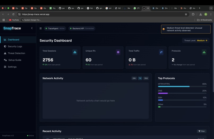The width and height of the screenshot is (214, 139).
Task: Click the Total Sessions network icon
Action: click(x=75, y=52)
